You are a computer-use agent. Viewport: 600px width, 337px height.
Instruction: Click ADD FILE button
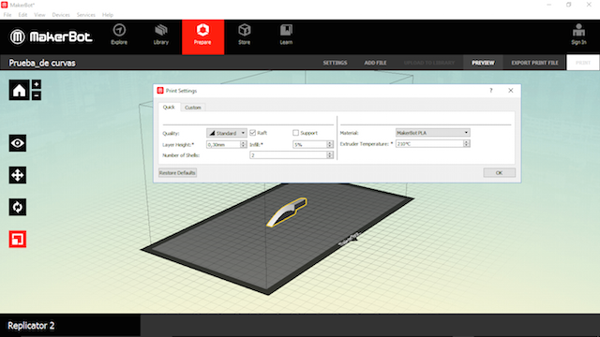pos(375,63)
